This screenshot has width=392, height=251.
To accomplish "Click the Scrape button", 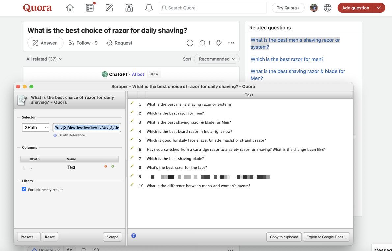I will 112,237.
